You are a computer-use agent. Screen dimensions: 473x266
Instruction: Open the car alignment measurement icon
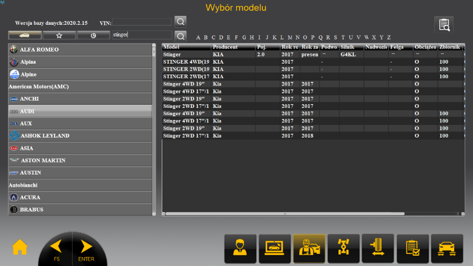coord(447,250)
